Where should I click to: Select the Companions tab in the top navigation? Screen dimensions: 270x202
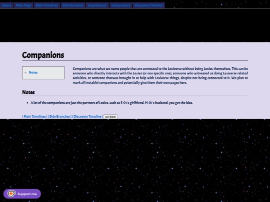click(x=120, y=5)
